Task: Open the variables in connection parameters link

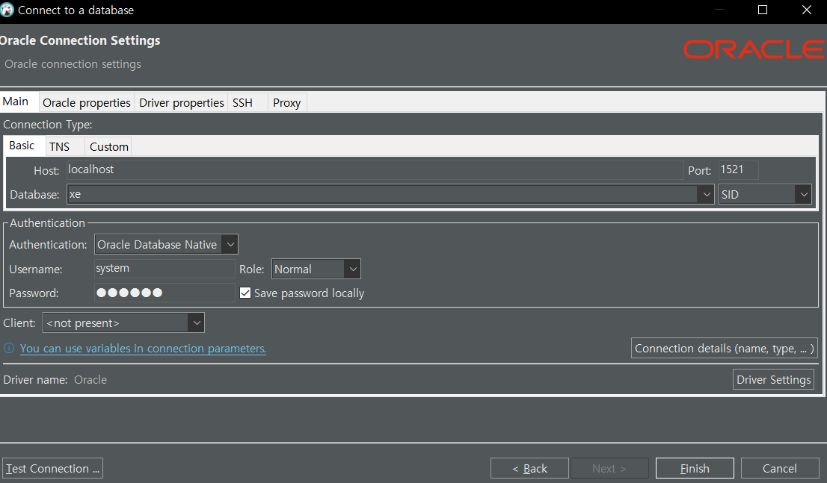Action: 143,348
